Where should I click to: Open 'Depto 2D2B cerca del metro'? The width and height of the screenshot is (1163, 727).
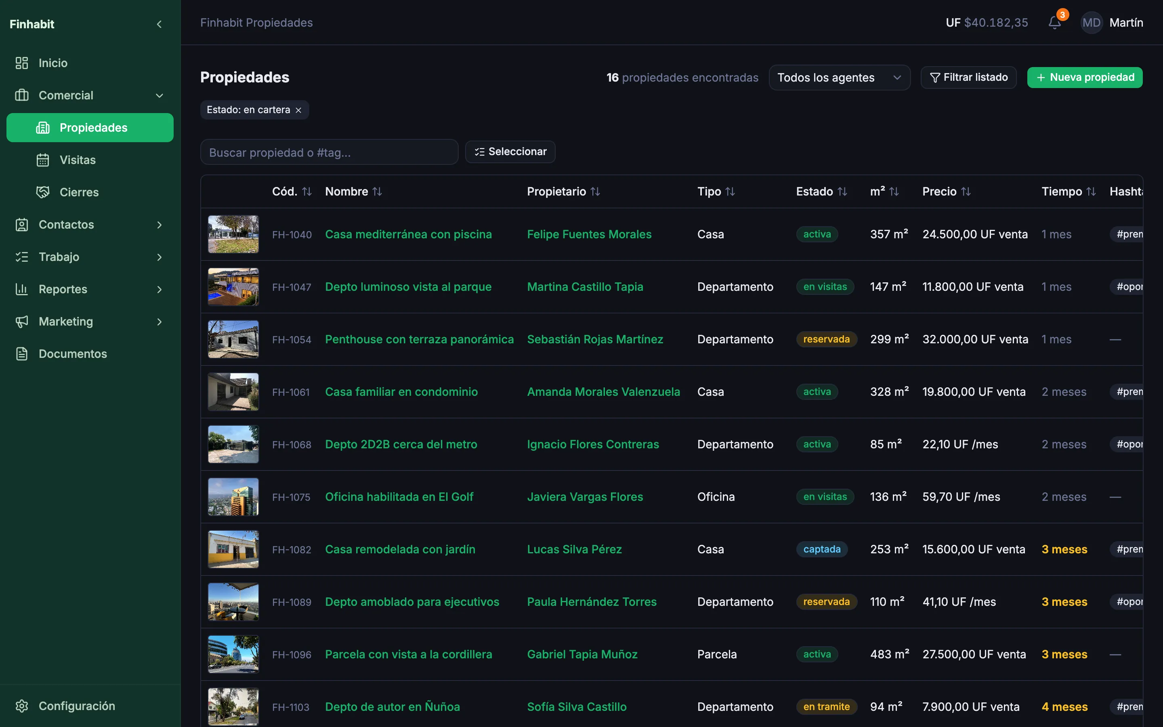(401, 444)
